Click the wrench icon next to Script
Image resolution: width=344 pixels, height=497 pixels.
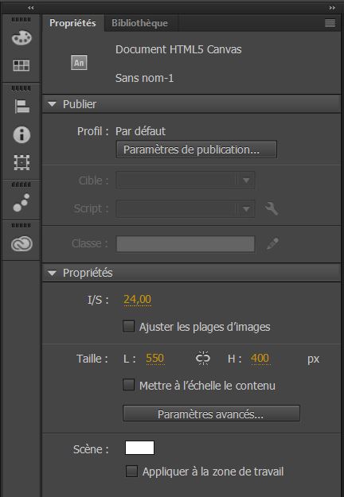[272, 209]
